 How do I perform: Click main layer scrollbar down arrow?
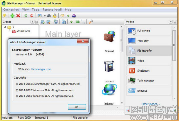(x=122, y=103)
